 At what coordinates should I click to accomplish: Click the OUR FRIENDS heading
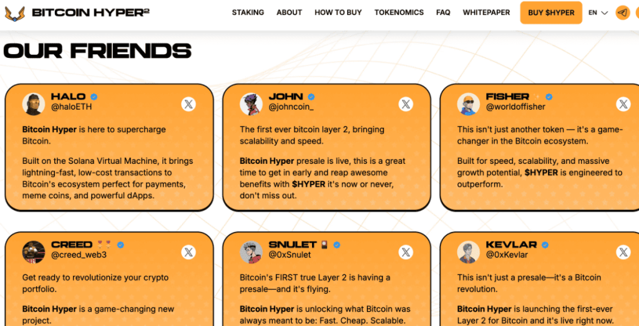tap(97, 51)
